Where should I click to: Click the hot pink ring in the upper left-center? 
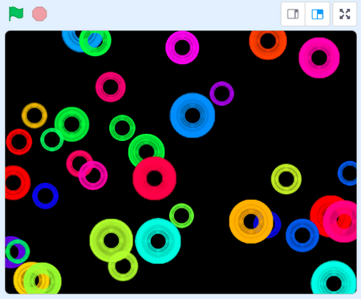point(111,87)
